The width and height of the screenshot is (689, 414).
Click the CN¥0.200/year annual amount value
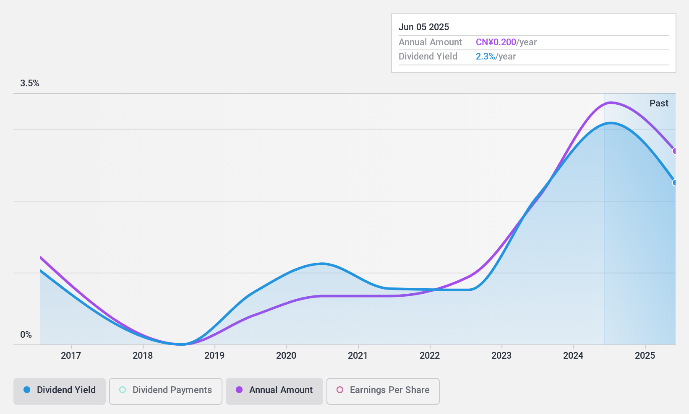(506, 42)
